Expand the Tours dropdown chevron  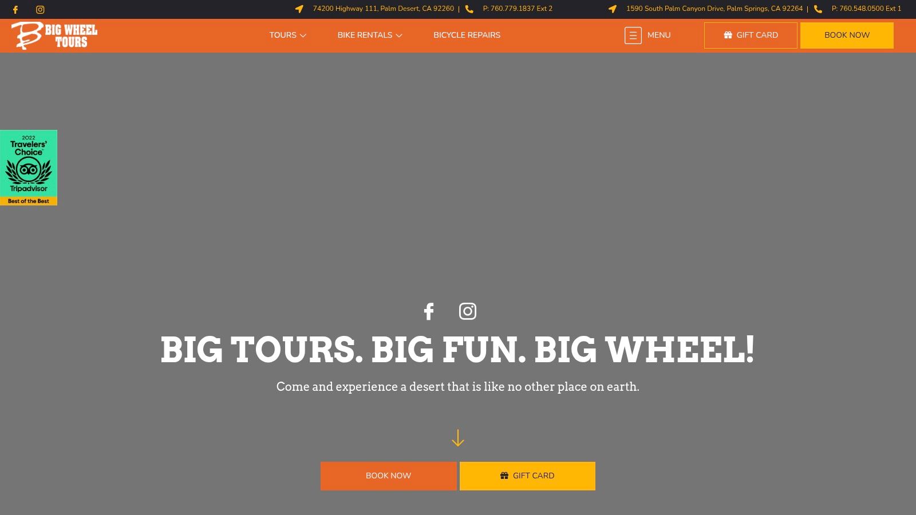[x=303, y=35]
